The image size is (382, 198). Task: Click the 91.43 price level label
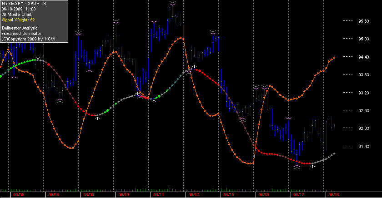(x=364, y=146)
